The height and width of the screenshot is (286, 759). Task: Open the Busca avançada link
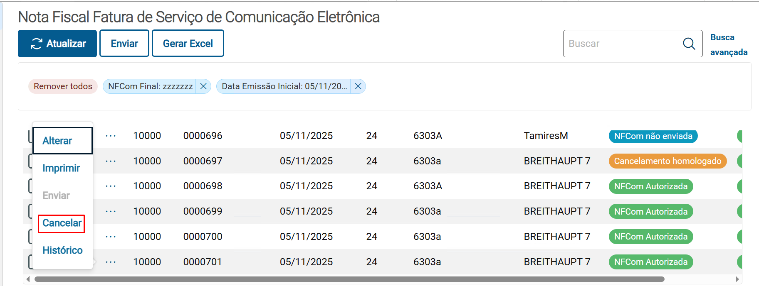click(728, 45)
